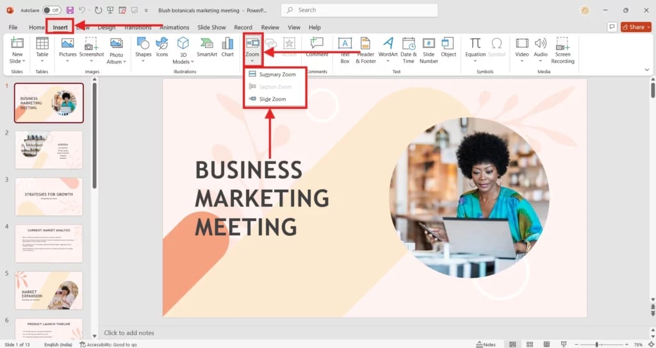This screenshot has height=348, width=656.
Task: Switch to the Animations tab
Action: 174,28
